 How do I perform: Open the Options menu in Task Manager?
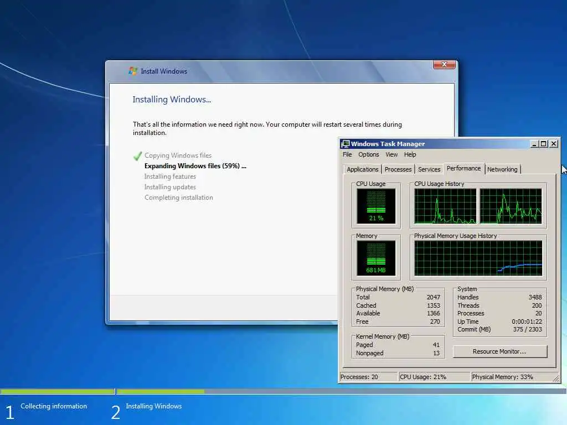(368, 154)
